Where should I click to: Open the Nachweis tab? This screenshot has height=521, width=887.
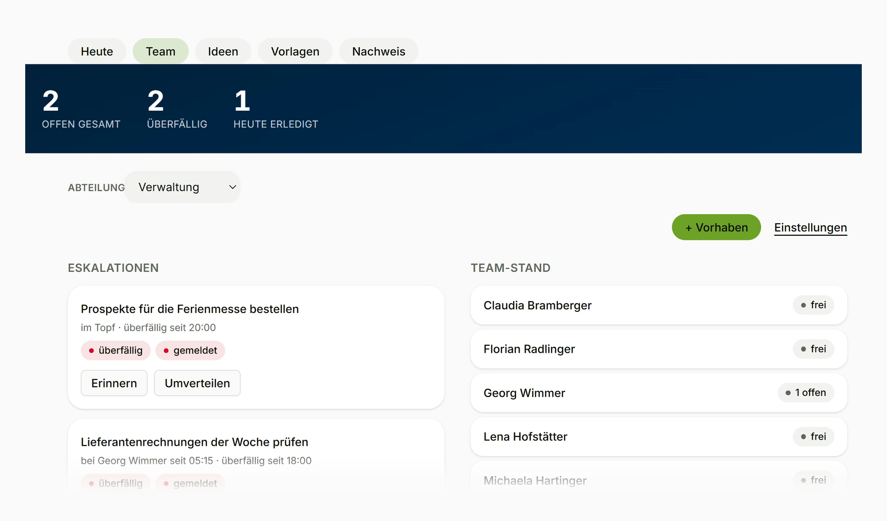tap(379, 51)
